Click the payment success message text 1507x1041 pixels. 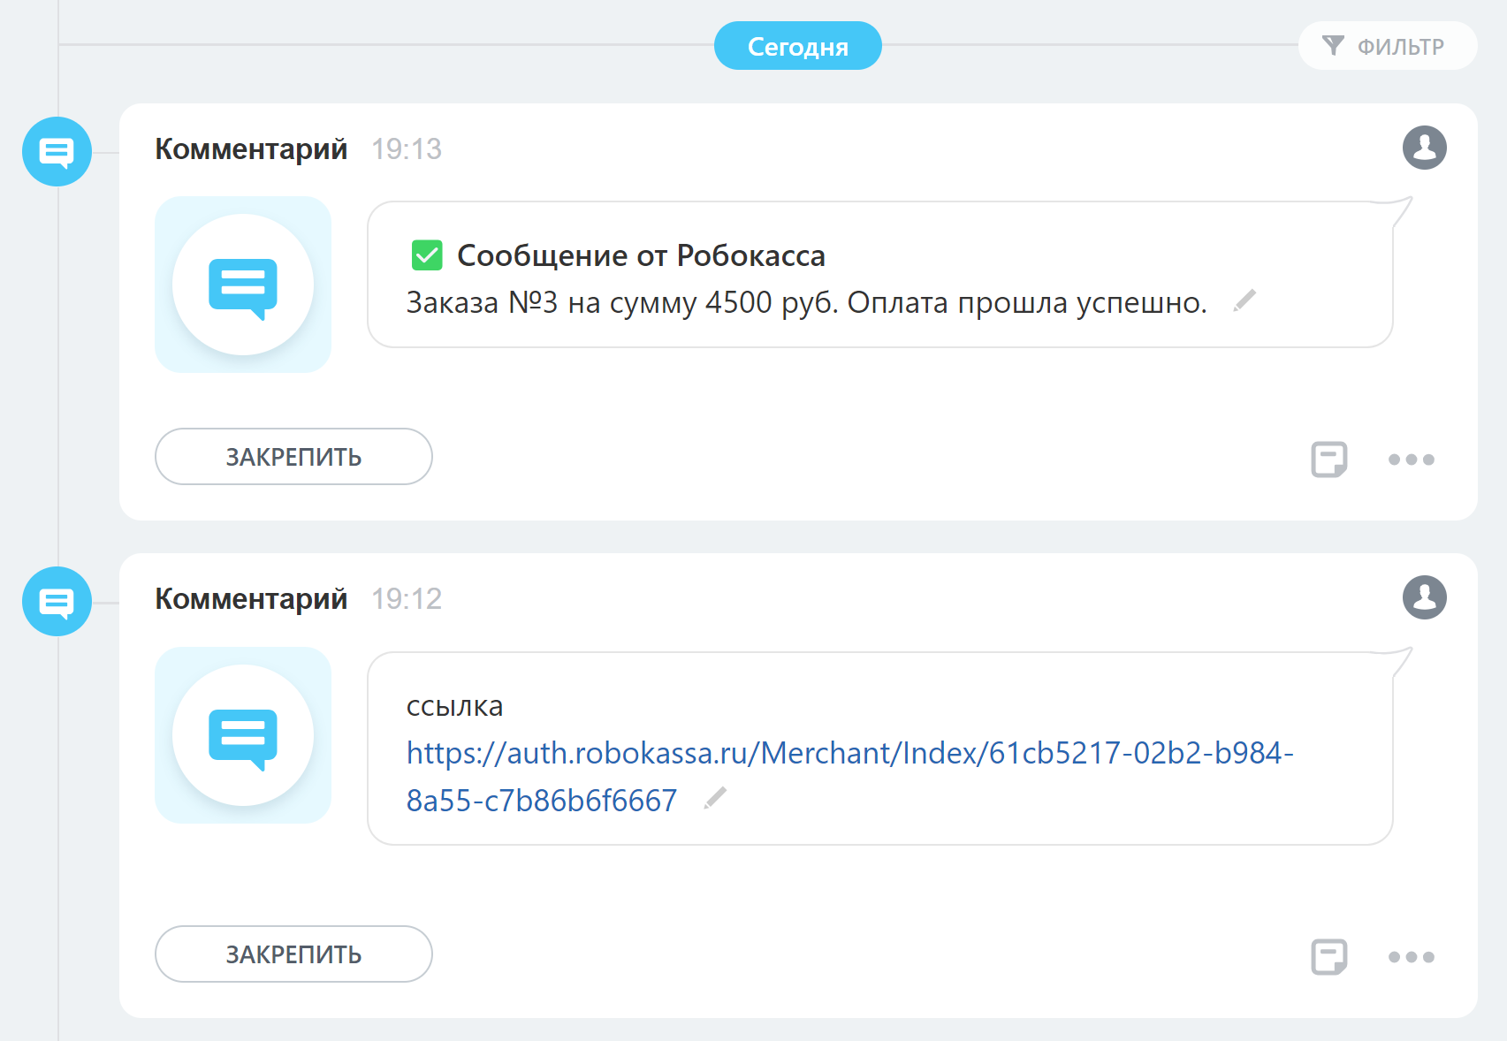coord(806,303)
